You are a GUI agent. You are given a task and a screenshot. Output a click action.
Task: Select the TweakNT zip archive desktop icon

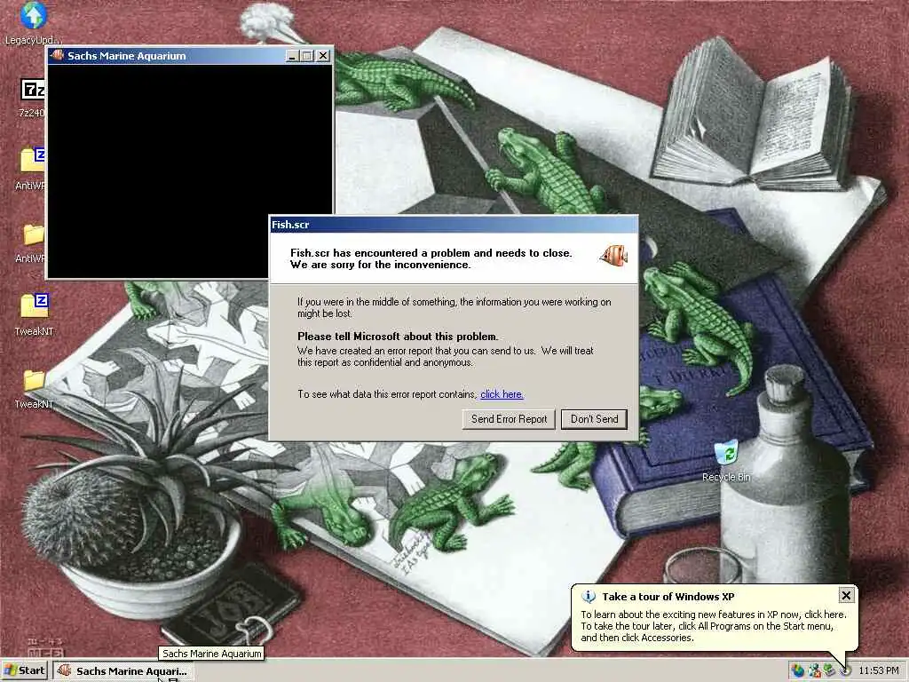[x=35, y=314]
